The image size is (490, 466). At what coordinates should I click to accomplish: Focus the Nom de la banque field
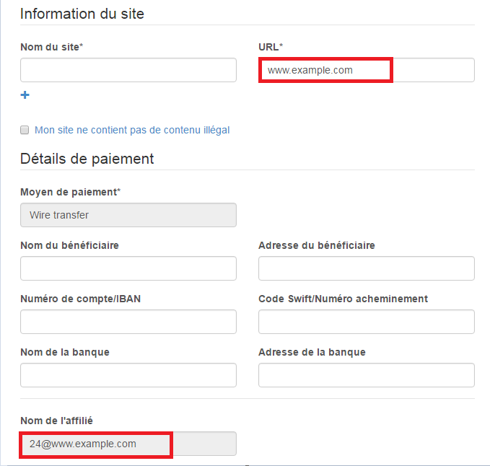click(x=128, y=375)
